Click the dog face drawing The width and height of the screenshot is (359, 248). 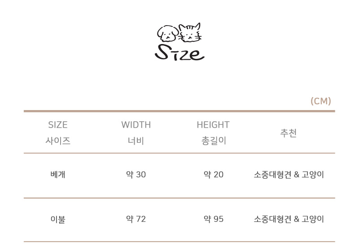click(167, 34)
